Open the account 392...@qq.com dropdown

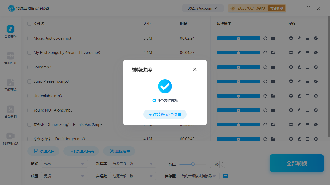203,8
